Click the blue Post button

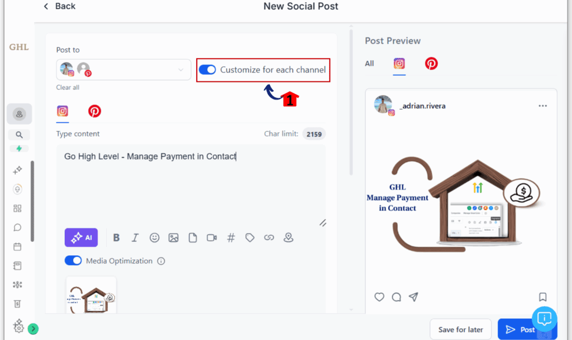[x=527, y=329]
